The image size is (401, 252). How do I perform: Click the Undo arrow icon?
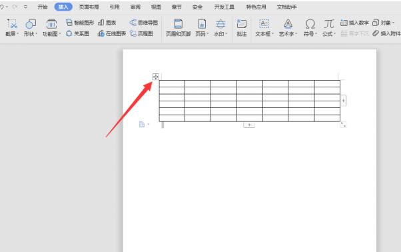[x=1, y=7]
